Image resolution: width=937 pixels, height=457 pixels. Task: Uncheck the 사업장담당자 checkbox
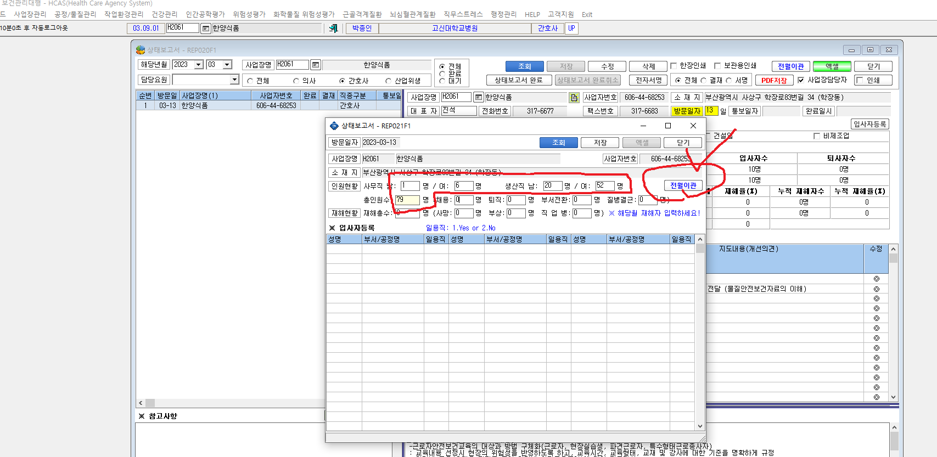pyautogui.click(x=801, y=80)
